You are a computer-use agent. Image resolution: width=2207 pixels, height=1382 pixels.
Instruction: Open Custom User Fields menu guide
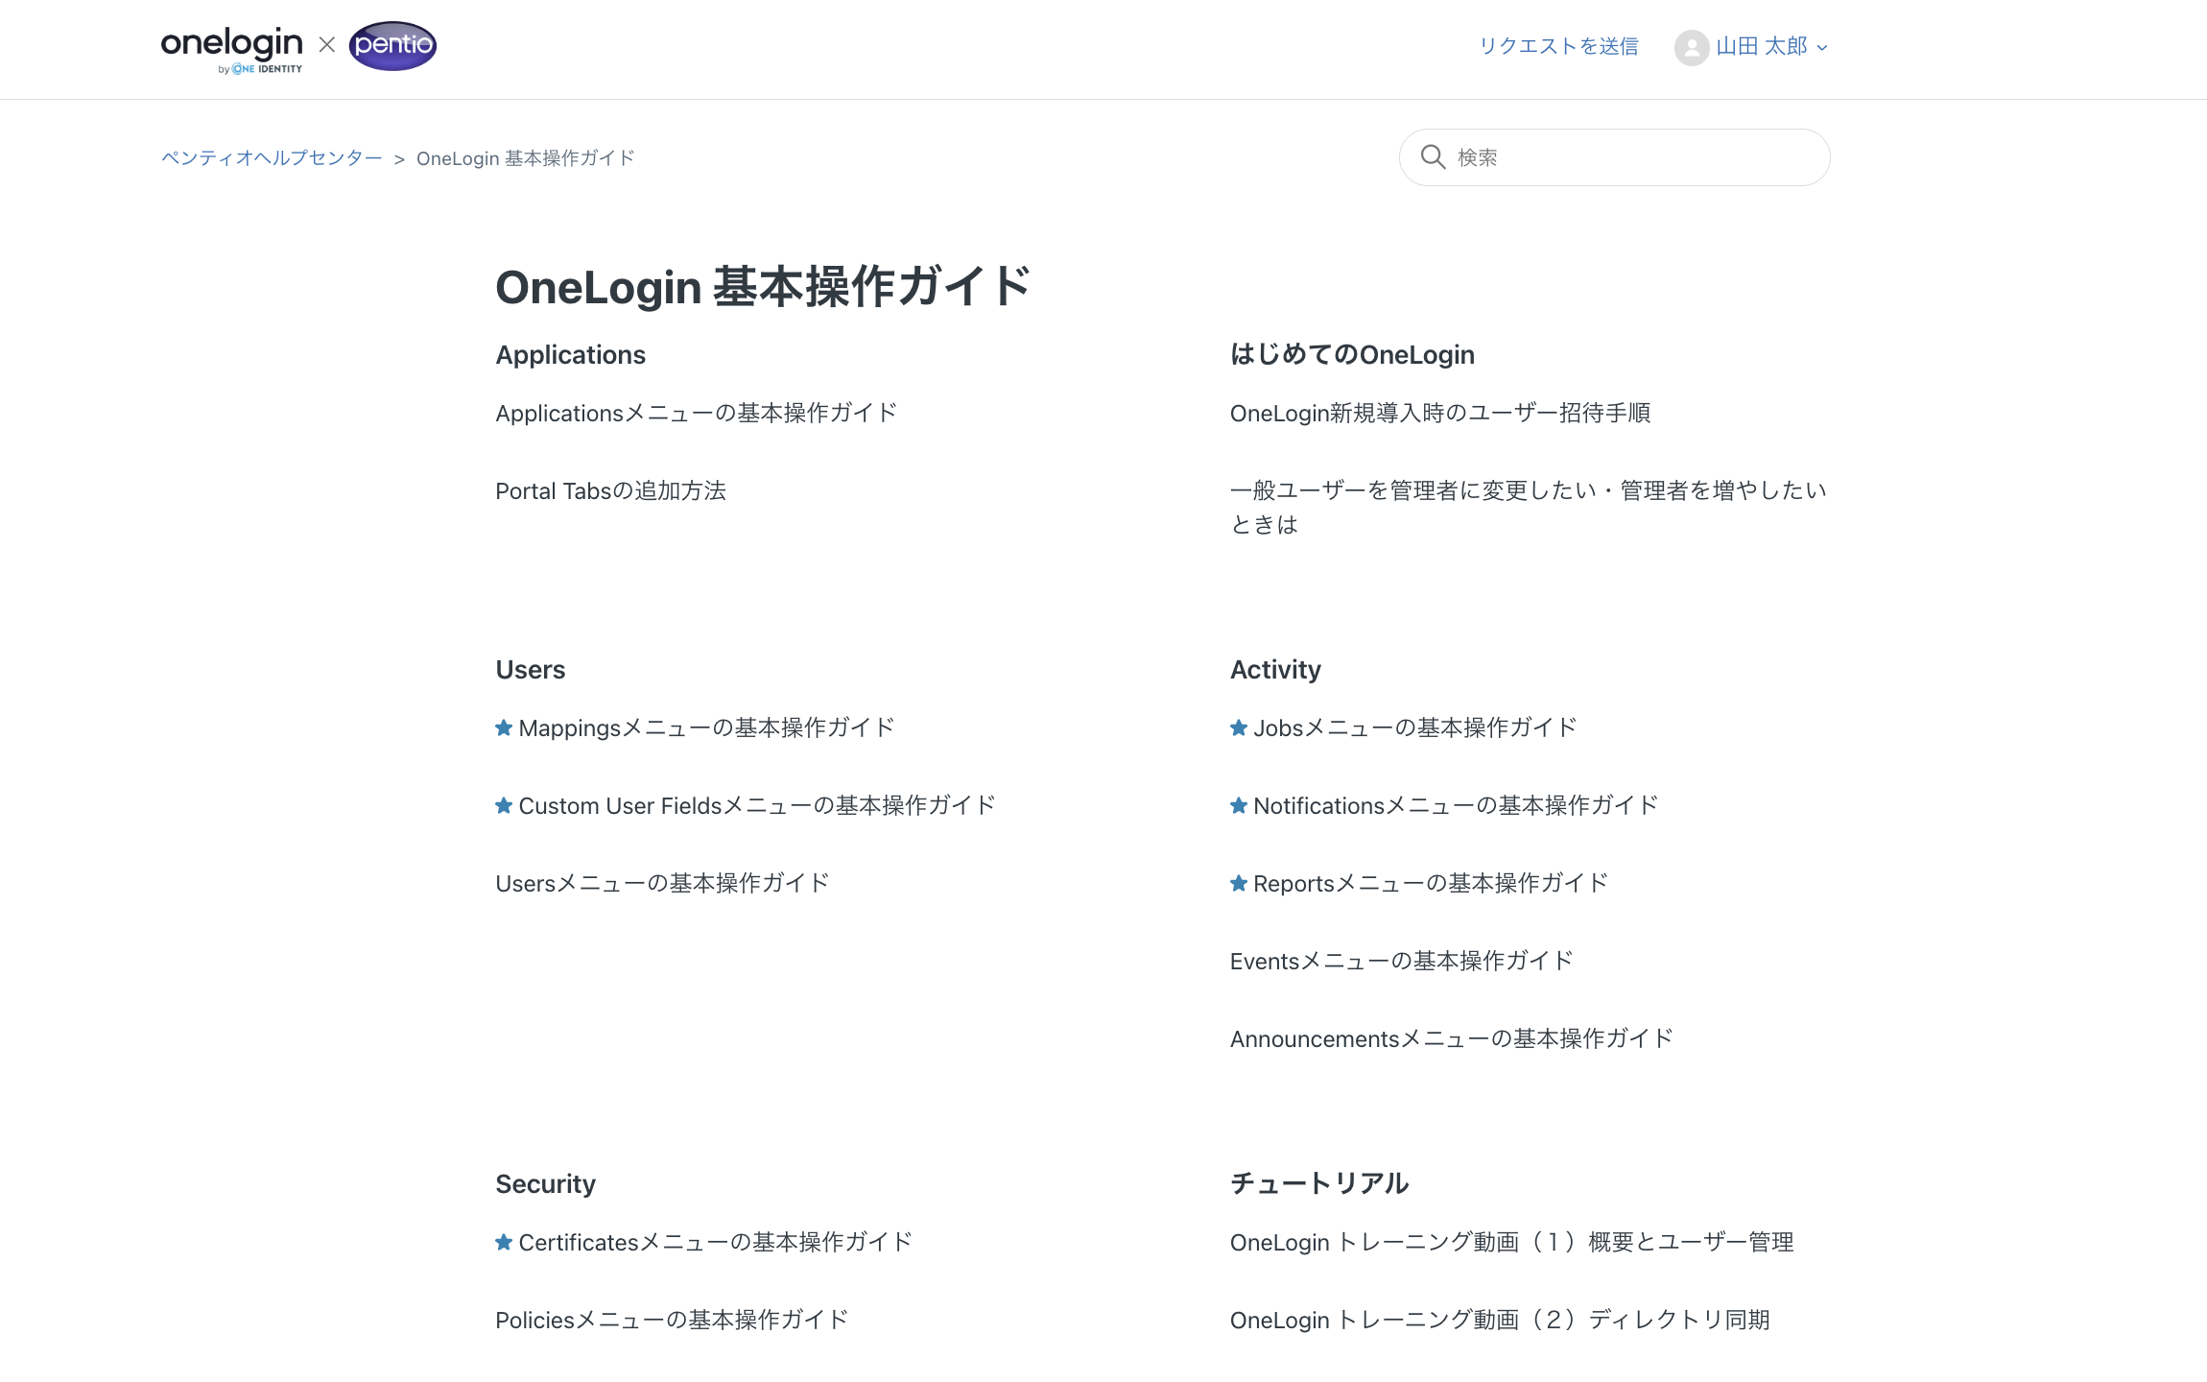point(756,806)
